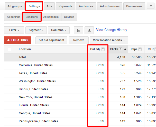Expand the Segment dropdown menu

click(36, 30)
